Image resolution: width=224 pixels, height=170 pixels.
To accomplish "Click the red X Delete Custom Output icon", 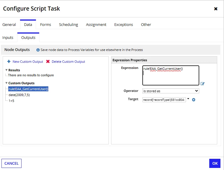I will point(48,62).
